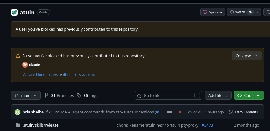Click the commit message ellipsis icon
Screen dimensions: 270x131
pos(170,112)
